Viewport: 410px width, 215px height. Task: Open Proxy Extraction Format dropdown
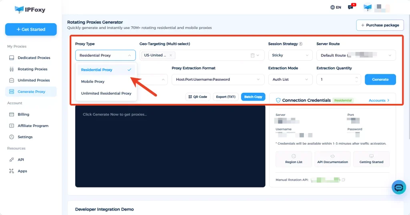218,80
